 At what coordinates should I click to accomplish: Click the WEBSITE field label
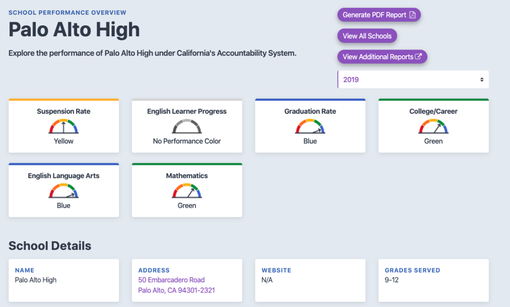(x=276, y=270)
